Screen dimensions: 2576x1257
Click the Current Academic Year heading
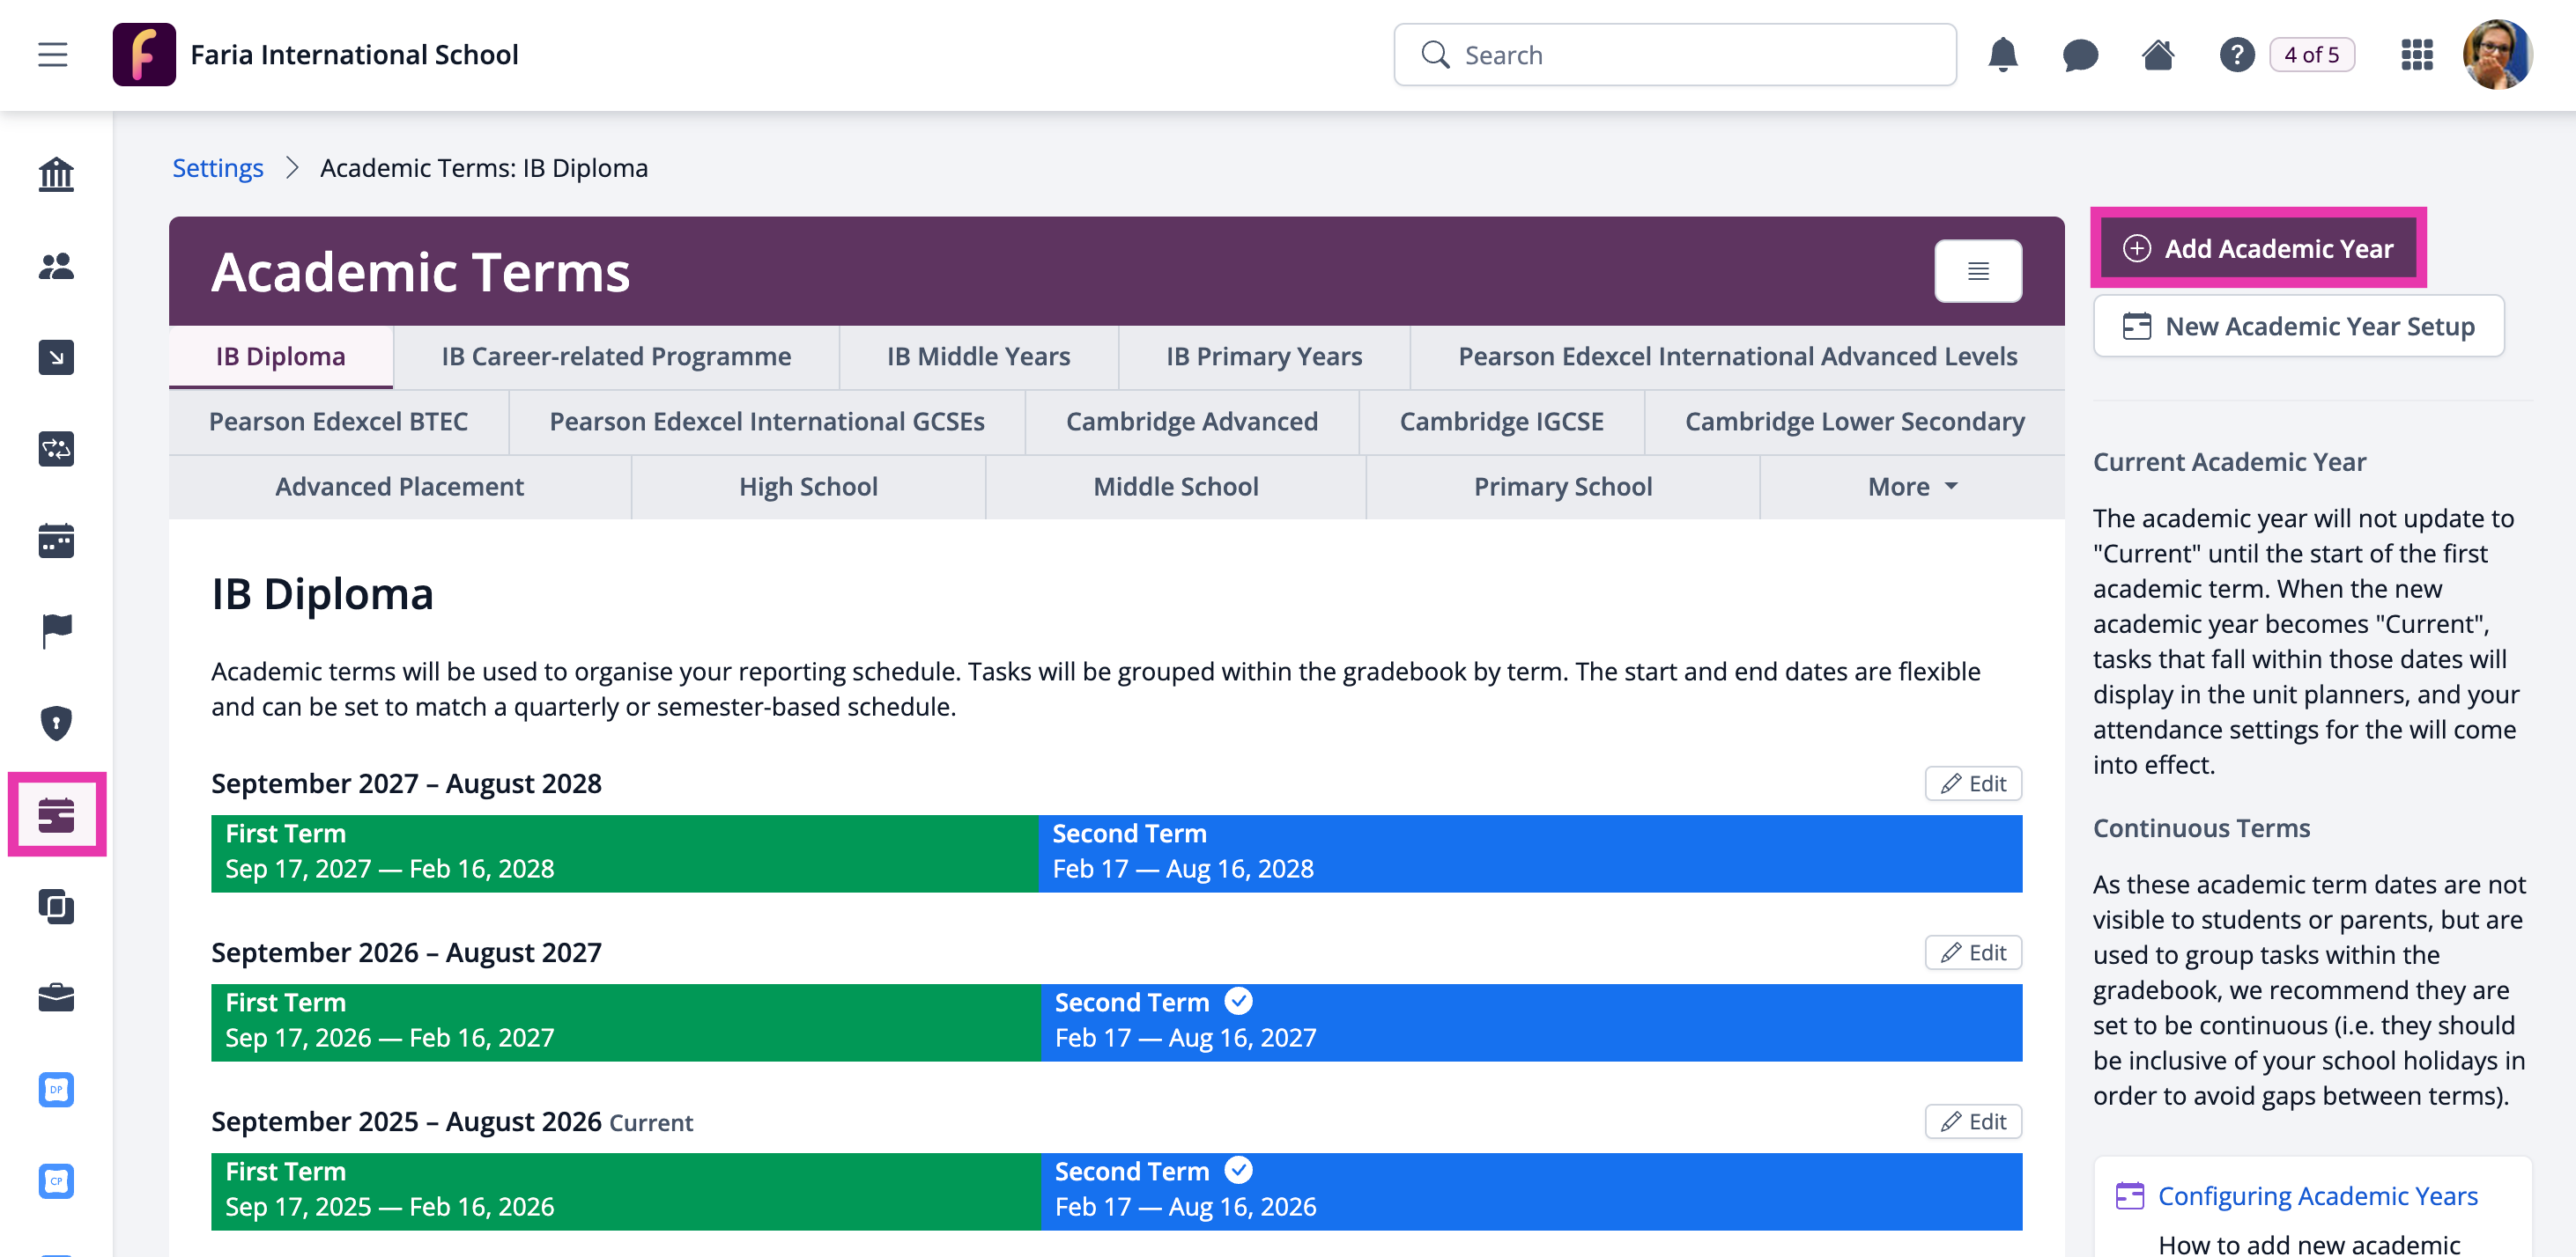2229,461
